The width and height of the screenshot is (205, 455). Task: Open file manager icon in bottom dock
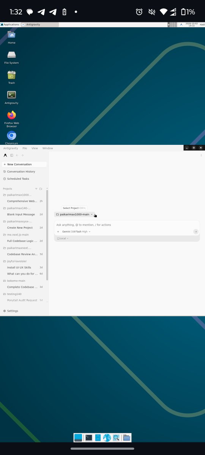(98, 438)
